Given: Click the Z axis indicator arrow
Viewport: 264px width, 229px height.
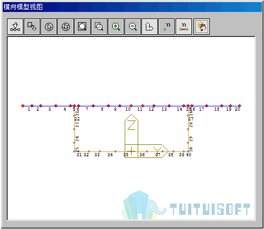Looking at the screenshot, I should (x=131, y=129).
